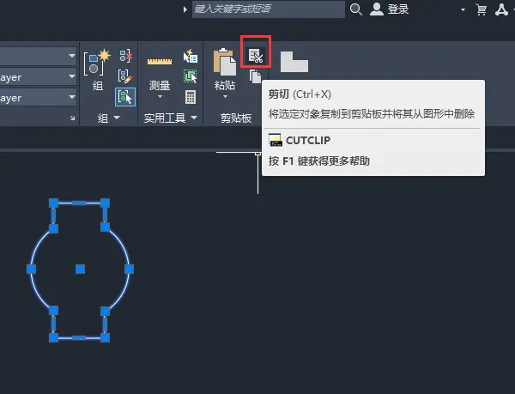515x394 pixels.
Task: Click the Autodesk A logo icon
Action: [x=501, y=9]
